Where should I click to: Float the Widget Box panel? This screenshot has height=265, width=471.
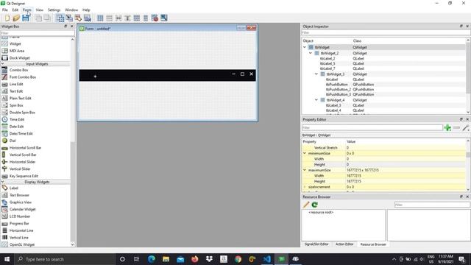[x=65, y=26]
